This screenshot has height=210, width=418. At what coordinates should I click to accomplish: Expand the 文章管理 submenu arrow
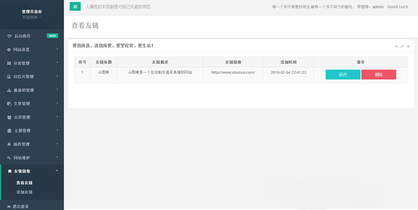pos(57,103)
